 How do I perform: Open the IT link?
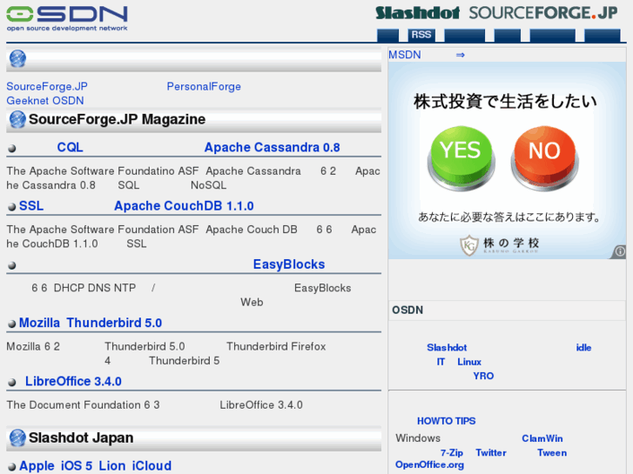click(x=441, y=362)
